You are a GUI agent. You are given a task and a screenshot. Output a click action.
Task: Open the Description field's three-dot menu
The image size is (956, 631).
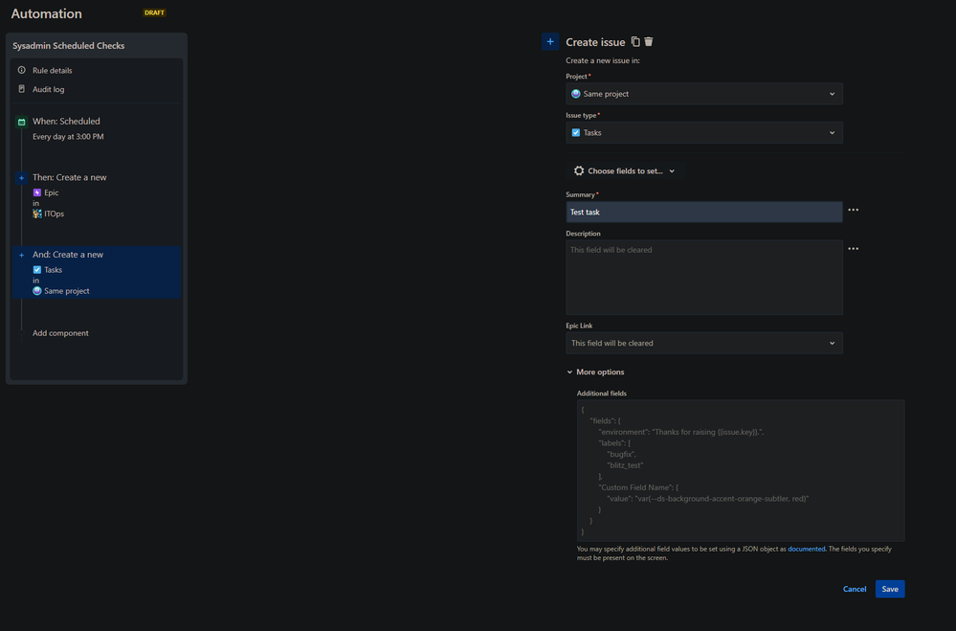[x=853, y=248]
